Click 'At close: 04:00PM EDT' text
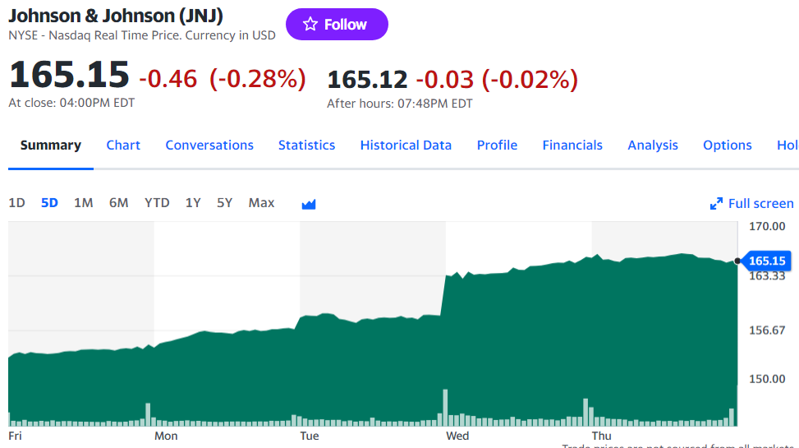Viewport: 799px width, 448px height. tap(71, 103)
